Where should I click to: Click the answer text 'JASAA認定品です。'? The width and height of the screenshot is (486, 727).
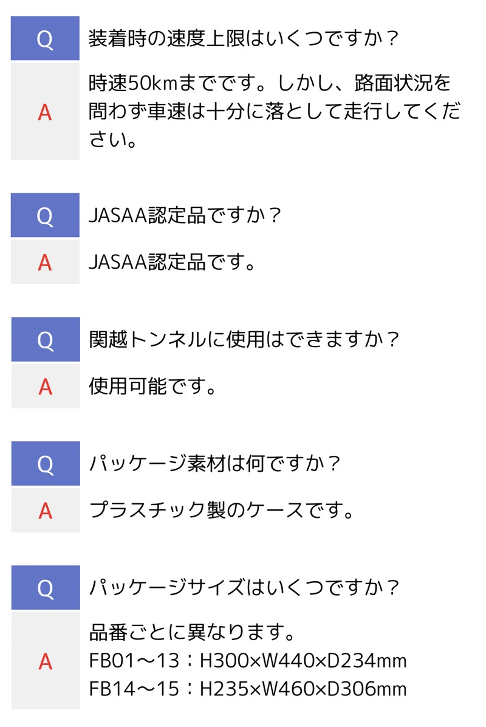172,262
